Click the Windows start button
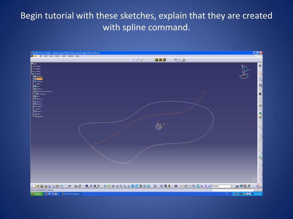The width and height of the screenshot is (293, 219). (37, 194)
